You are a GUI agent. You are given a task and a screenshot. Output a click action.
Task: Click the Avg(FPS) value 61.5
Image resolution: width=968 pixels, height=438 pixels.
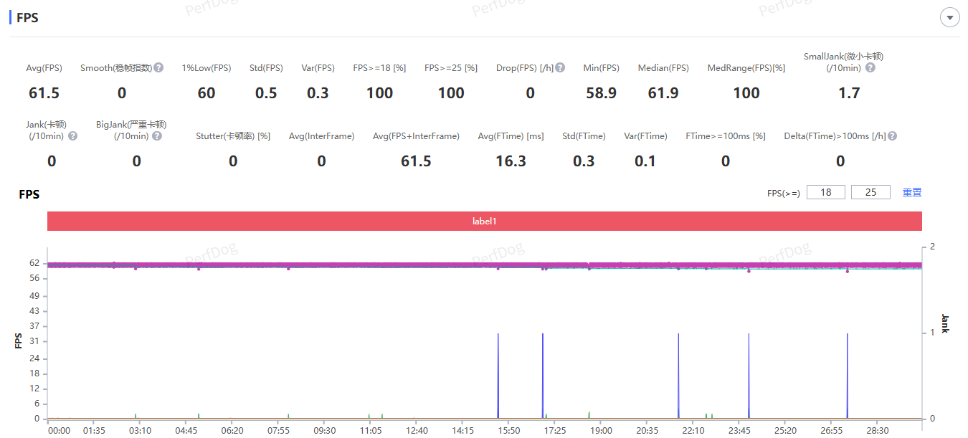pyautogui.click(x=44, y=93)
